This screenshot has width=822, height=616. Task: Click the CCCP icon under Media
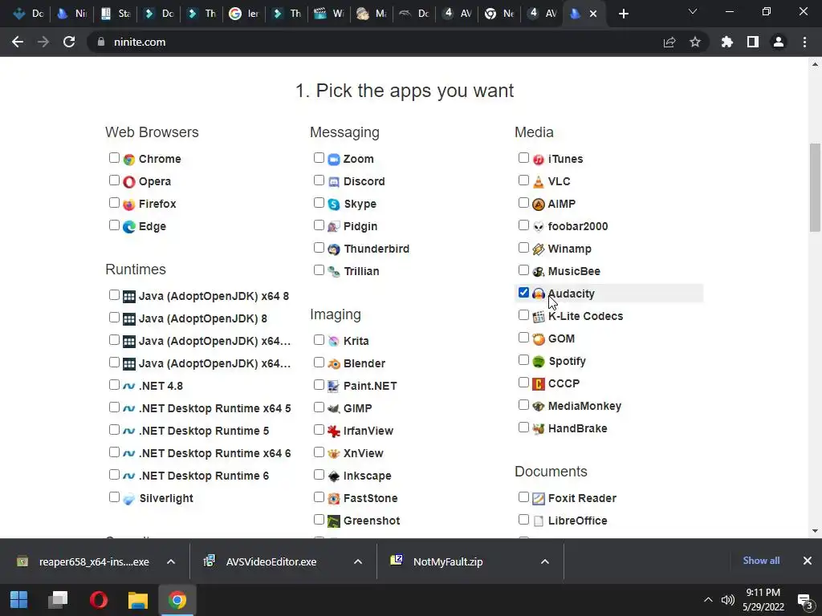[539, 384]
